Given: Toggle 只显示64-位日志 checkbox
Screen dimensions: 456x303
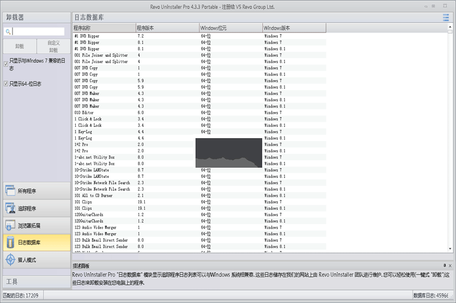Looking at the screenshot, I should point(6,84).
